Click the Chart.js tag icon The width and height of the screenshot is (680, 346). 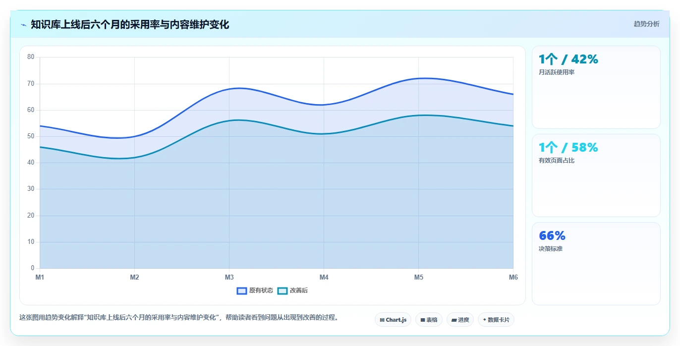pyautogui.click(x=382, y=320)
